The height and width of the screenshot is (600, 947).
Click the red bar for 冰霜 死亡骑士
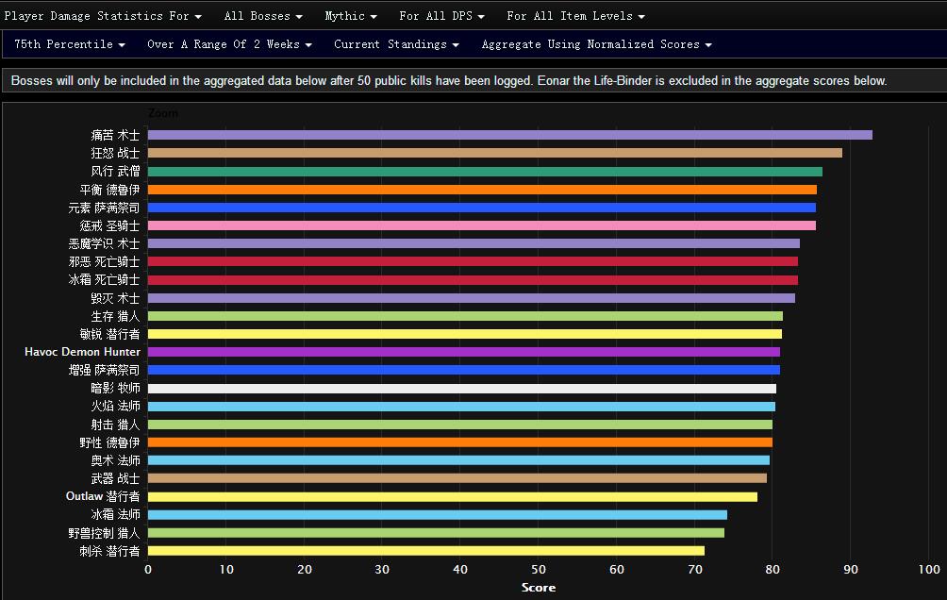[x=473, y=280]
